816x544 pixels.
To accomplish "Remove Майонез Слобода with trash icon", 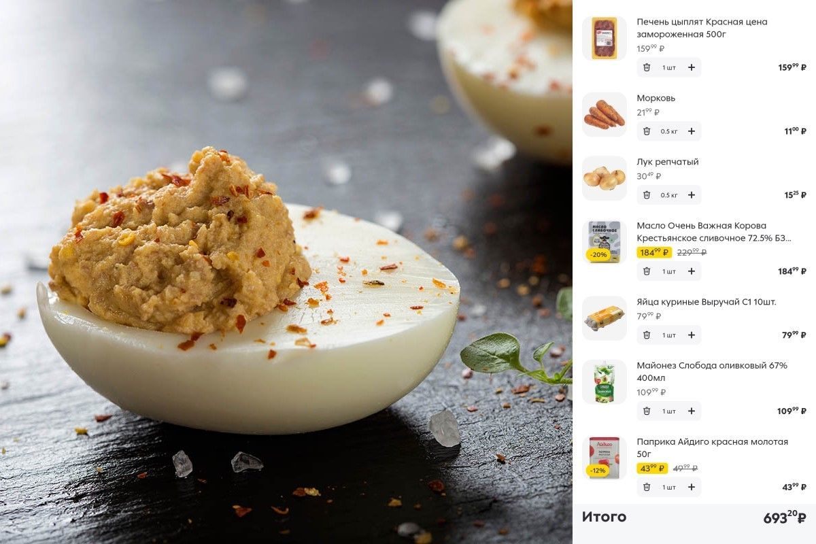I will coord(647,411).
